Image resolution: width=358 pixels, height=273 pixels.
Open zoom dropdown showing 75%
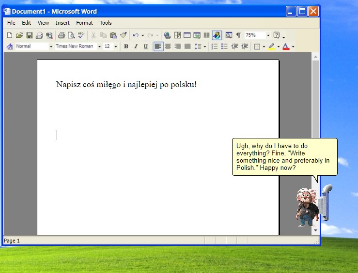coord(268,35)
